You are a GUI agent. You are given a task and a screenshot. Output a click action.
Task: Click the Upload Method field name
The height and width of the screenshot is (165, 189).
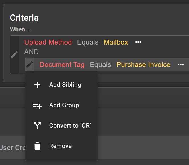click(48, 42)
